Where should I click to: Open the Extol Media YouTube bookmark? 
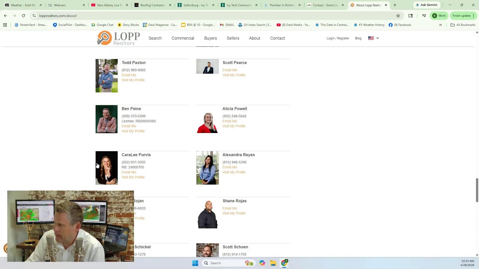click(x=293, y=25)
